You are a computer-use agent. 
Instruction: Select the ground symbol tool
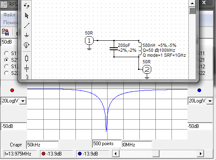pyautogui.click(x=26, y=35)
